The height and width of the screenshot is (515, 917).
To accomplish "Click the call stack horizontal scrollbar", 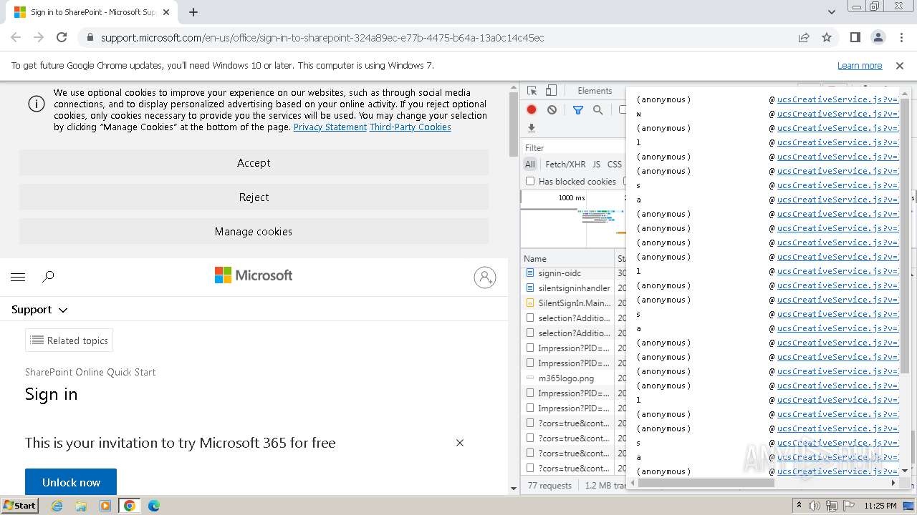I will tap(706, 483).
